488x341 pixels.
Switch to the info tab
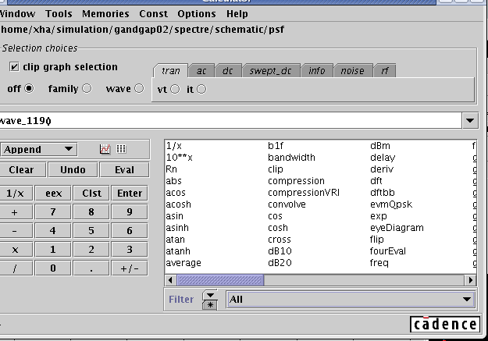316,71
